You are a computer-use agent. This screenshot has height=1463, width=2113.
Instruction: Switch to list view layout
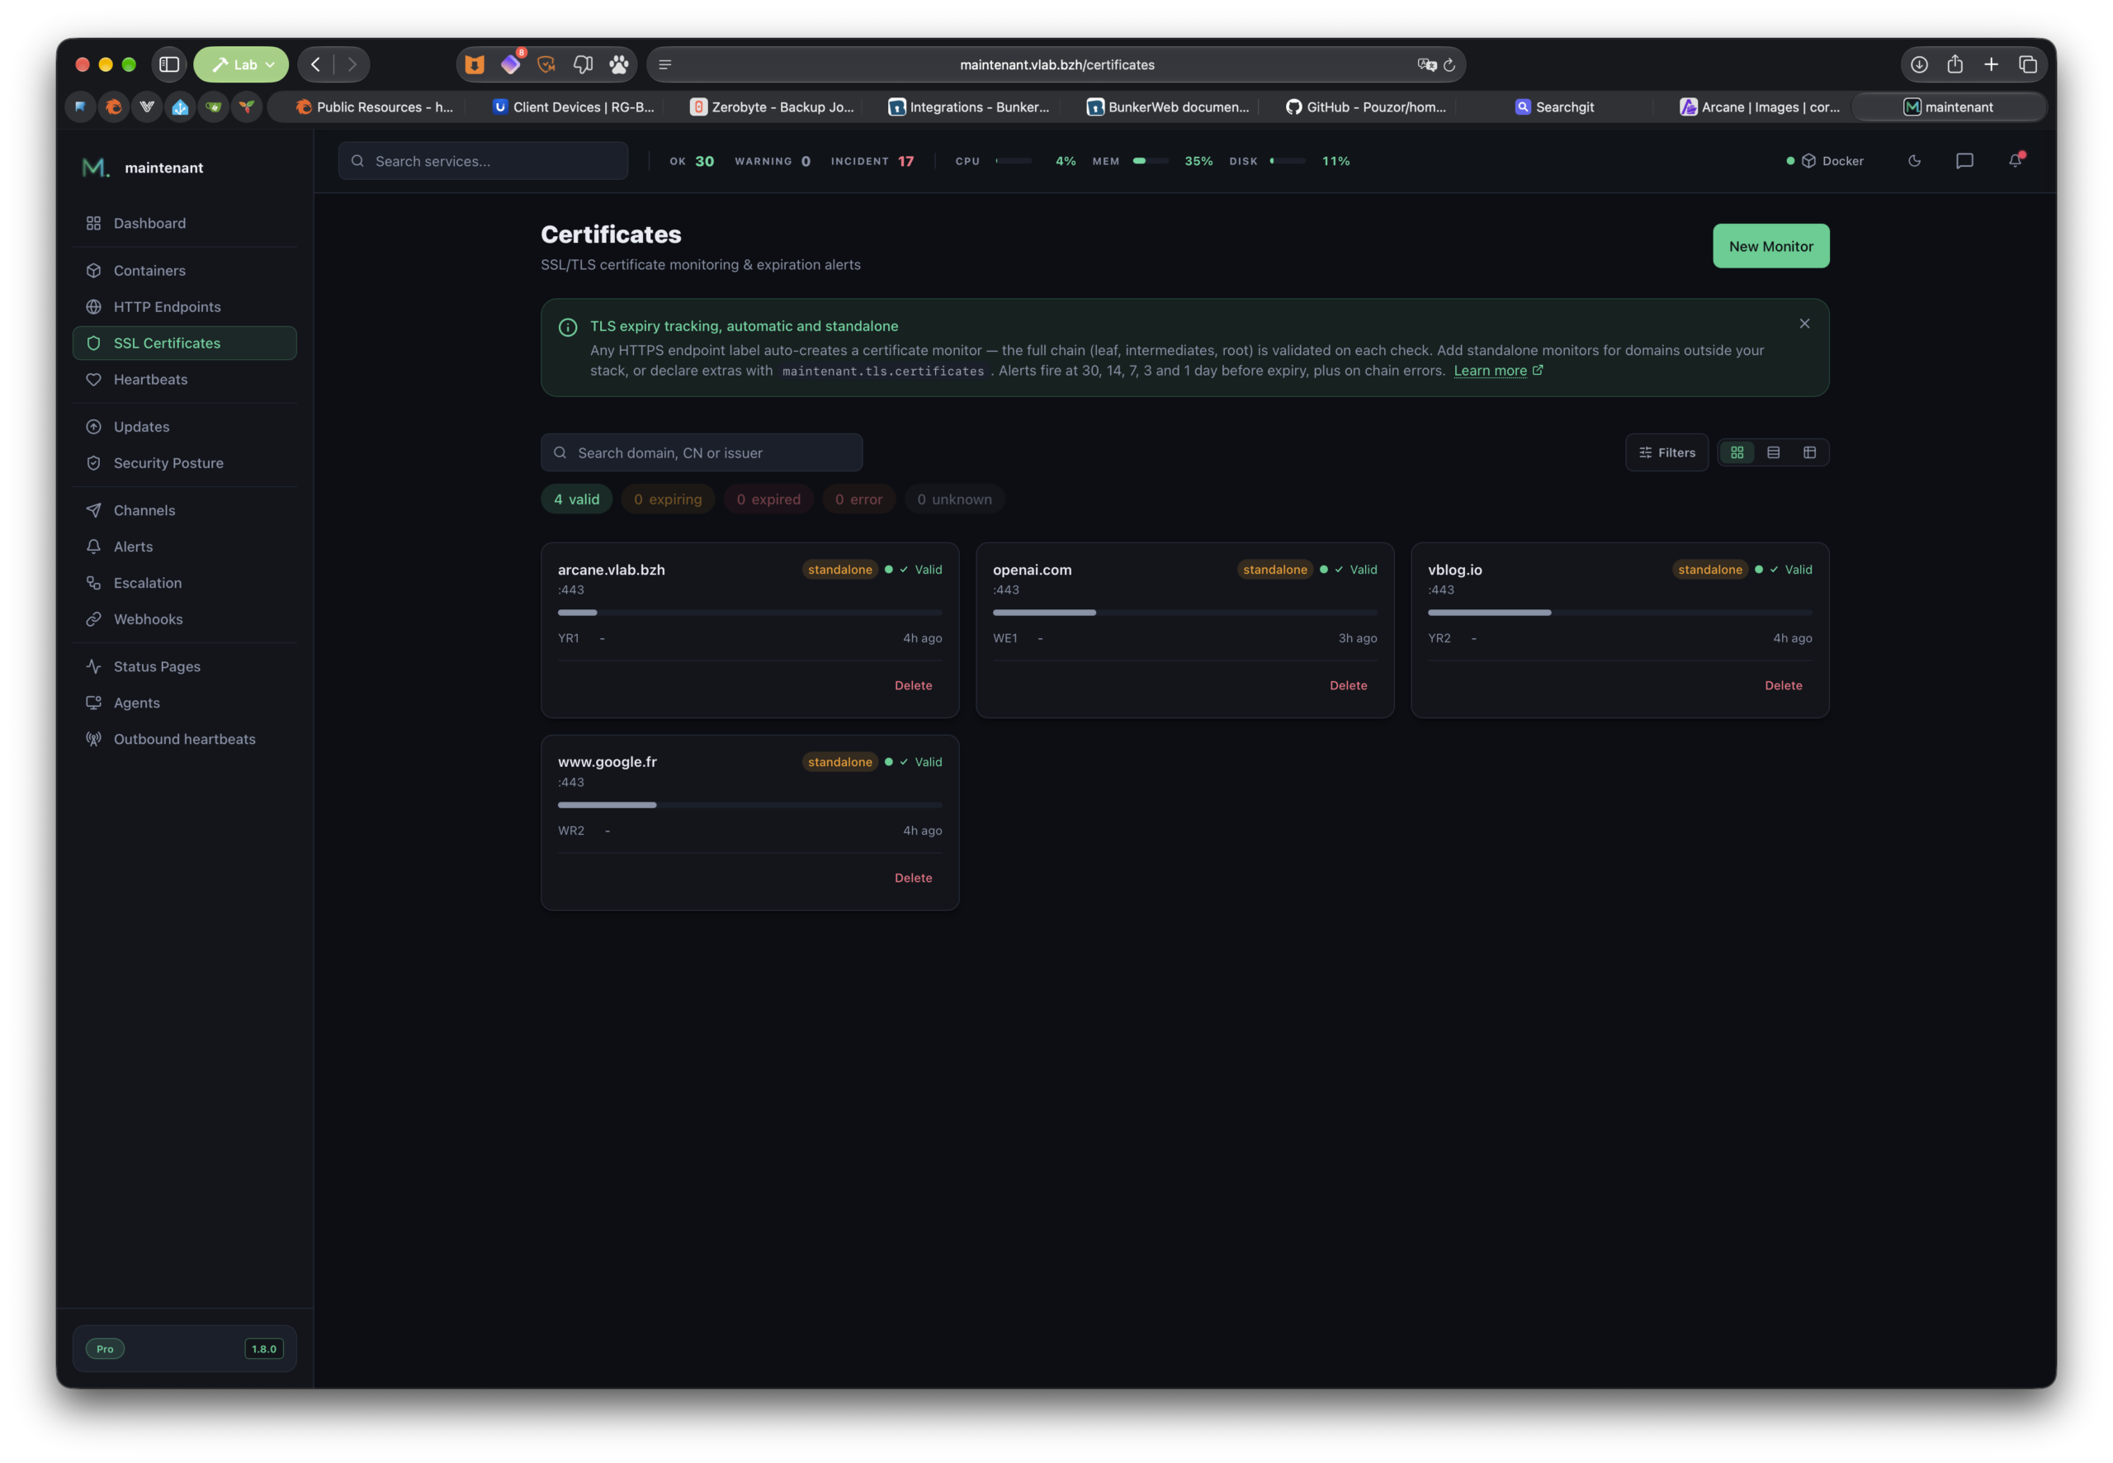pyautogui.click(x=1773, y=452)
